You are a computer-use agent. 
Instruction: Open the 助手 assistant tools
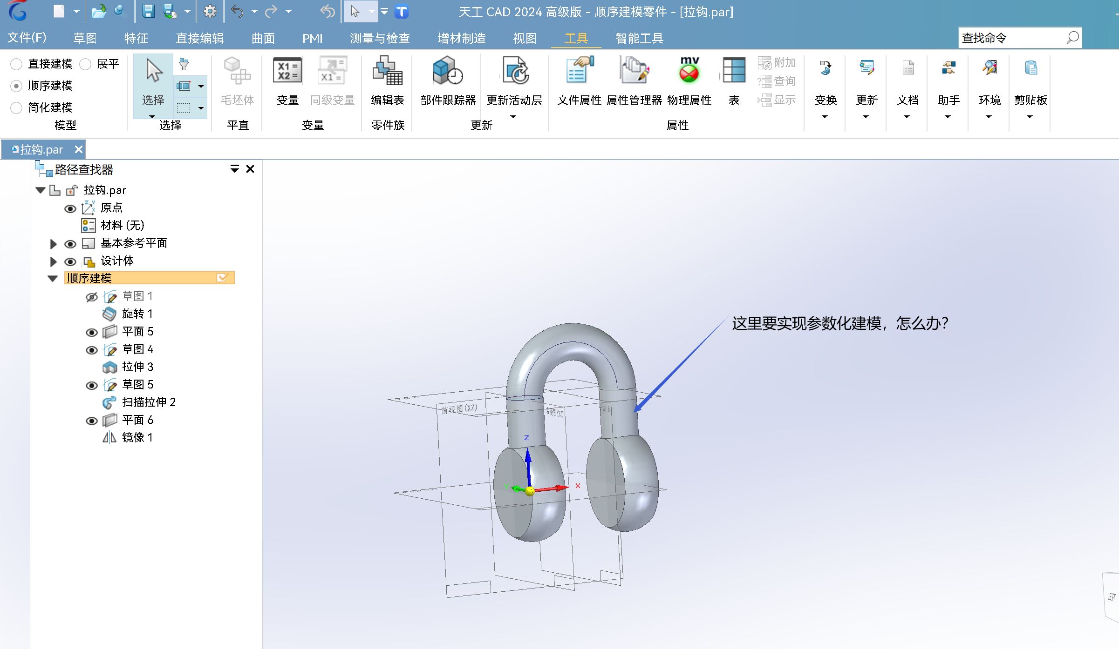949,88
